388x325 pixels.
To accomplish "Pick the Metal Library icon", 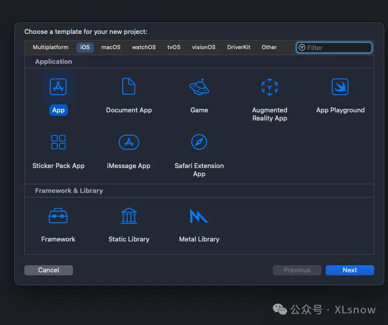I will [x=199, y=216].
